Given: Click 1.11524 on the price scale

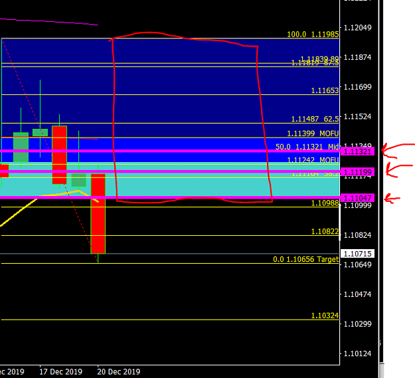Looking at the screenshot, I should (x=358, y=116).
